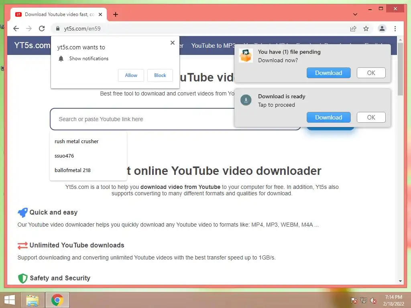
Task: Open the YT5s.com logo link
Action: click(32, 45)
